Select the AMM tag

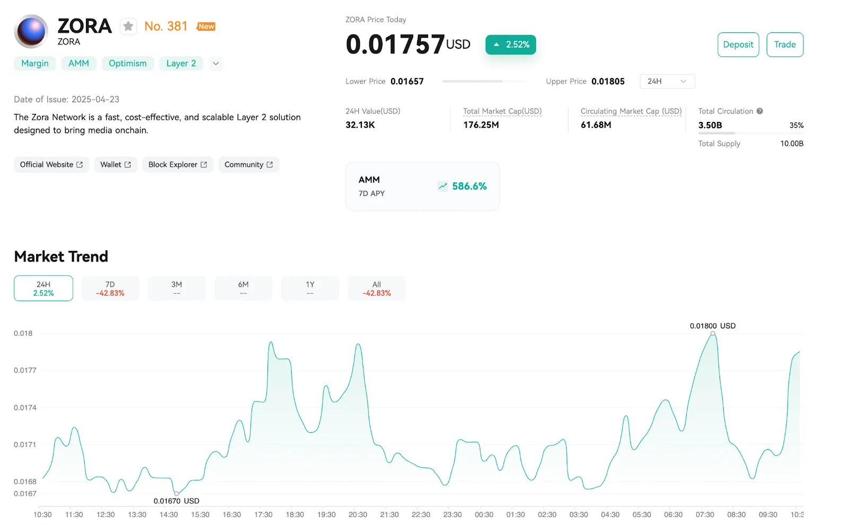coord(79,64)
